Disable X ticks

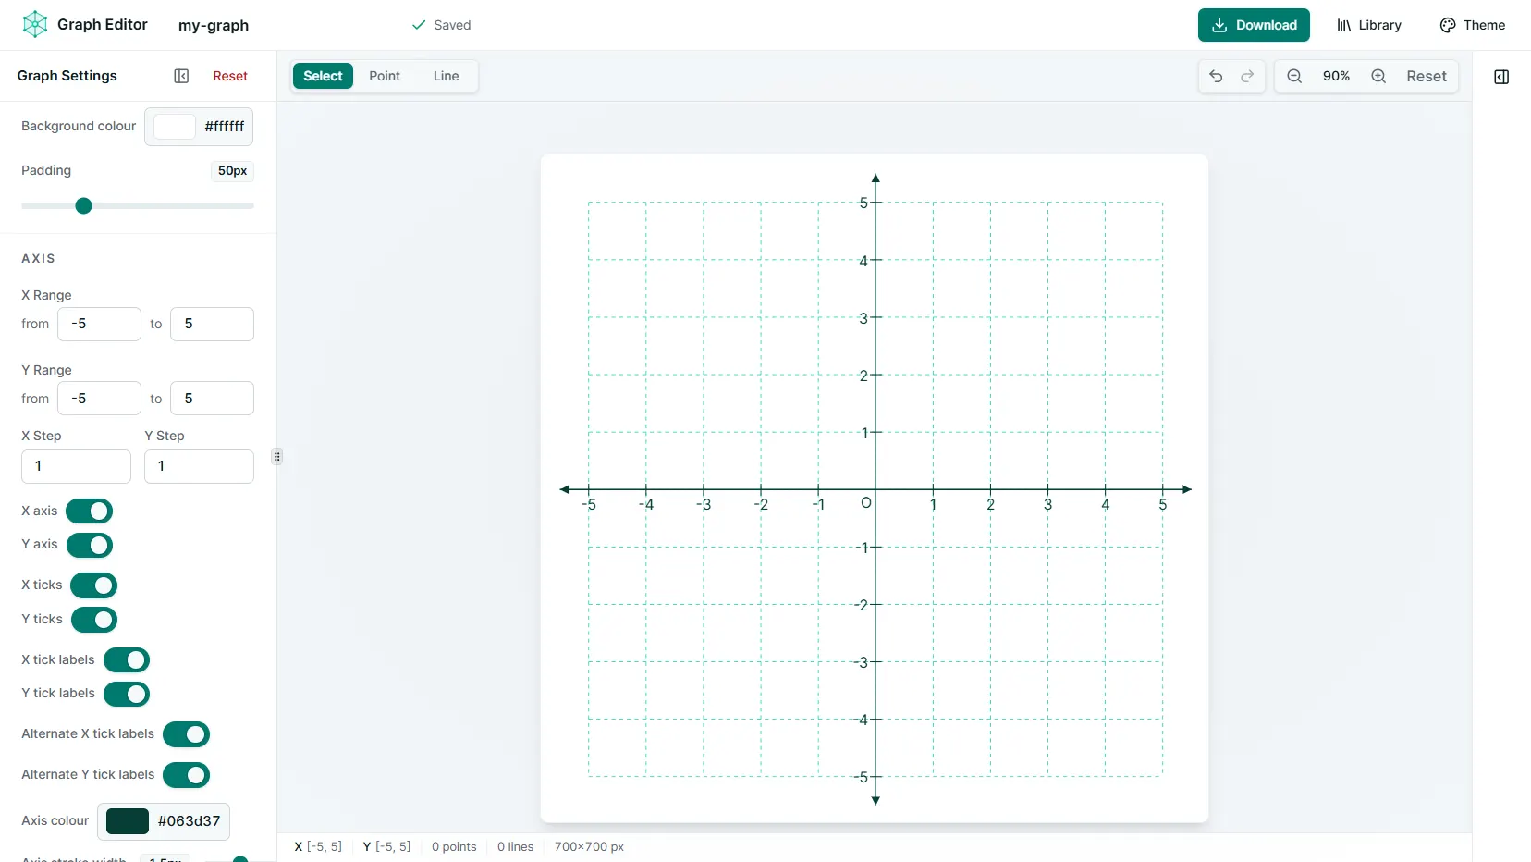(x=94, y=585)
